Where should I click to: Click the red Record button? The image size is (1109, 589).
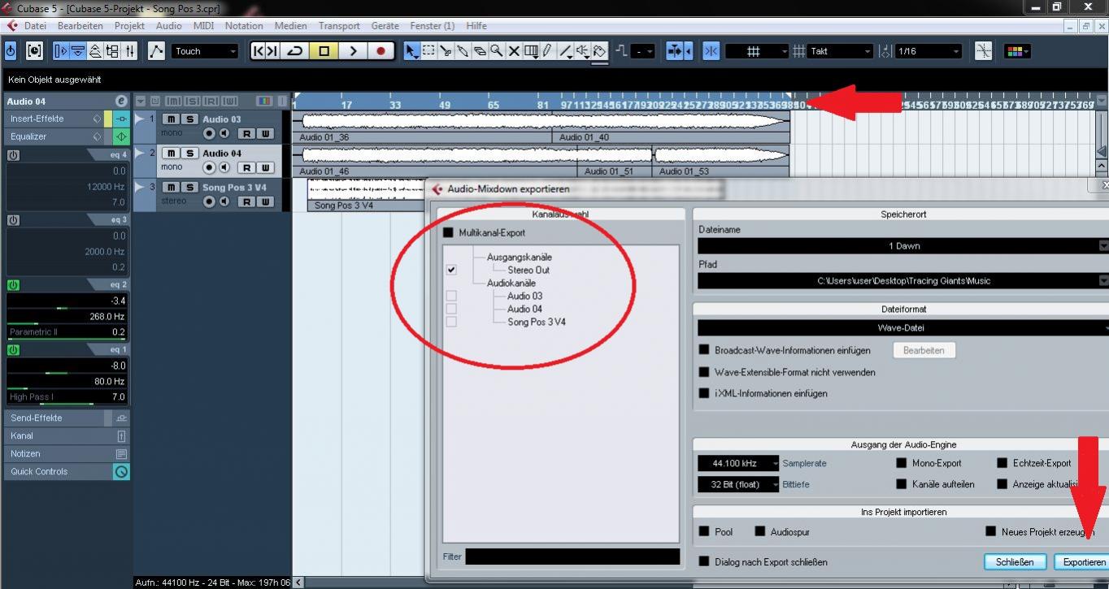pyautogui.click(x=381, y=51)
